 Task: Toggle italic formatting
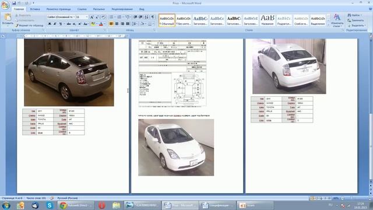(x=55, y=24)
